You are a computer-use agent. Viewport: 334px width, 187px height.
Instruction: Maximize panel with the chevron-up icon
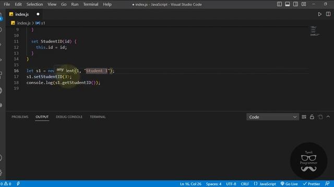click(x=328, y=116)
